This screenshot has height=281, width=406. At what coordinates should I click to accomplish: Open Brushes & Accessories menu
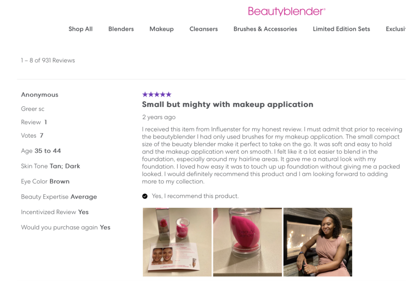pyautogui.click(x=265, y=29)
